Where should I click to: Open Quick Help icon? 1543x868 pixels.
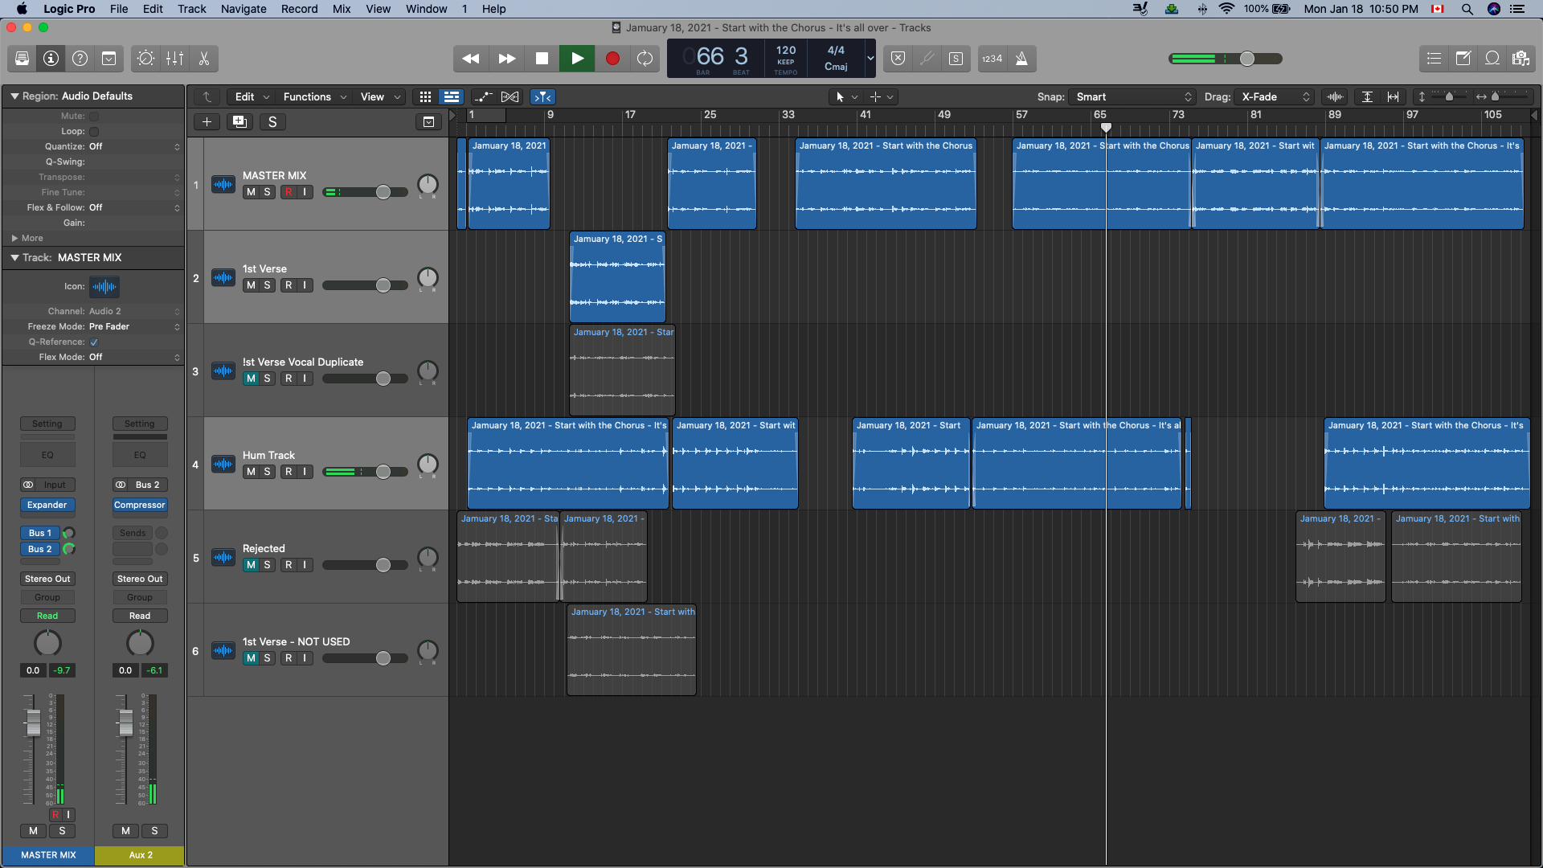point(80,59)
